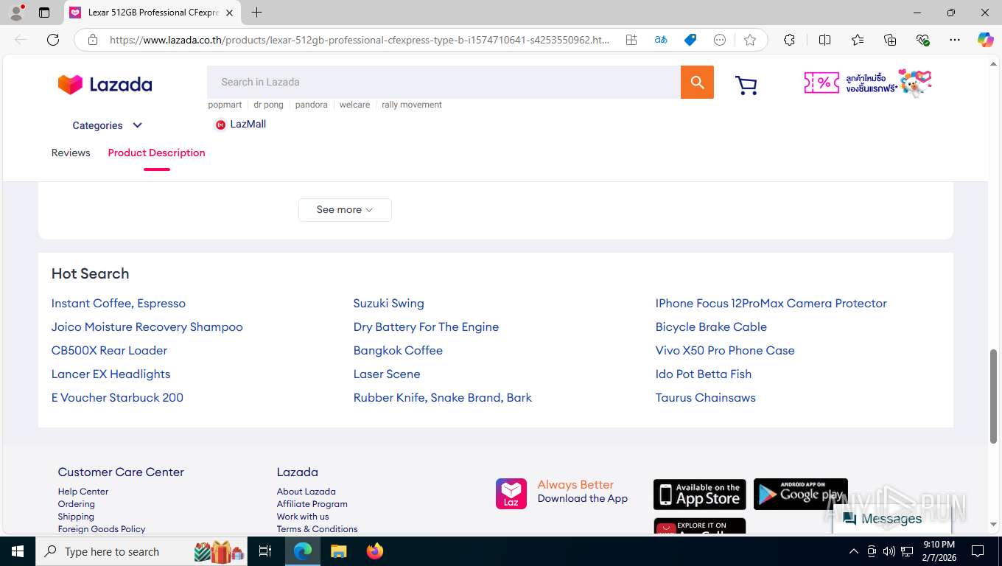Show hidden system tray icons
The height and width of the screenshot is (566, 1002).
[x=854, y=551]
